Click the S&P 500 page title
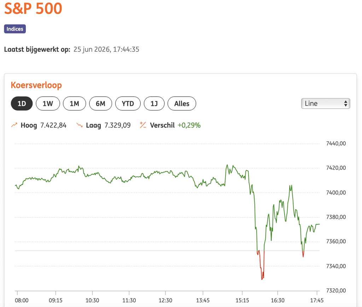 point(33,8)
